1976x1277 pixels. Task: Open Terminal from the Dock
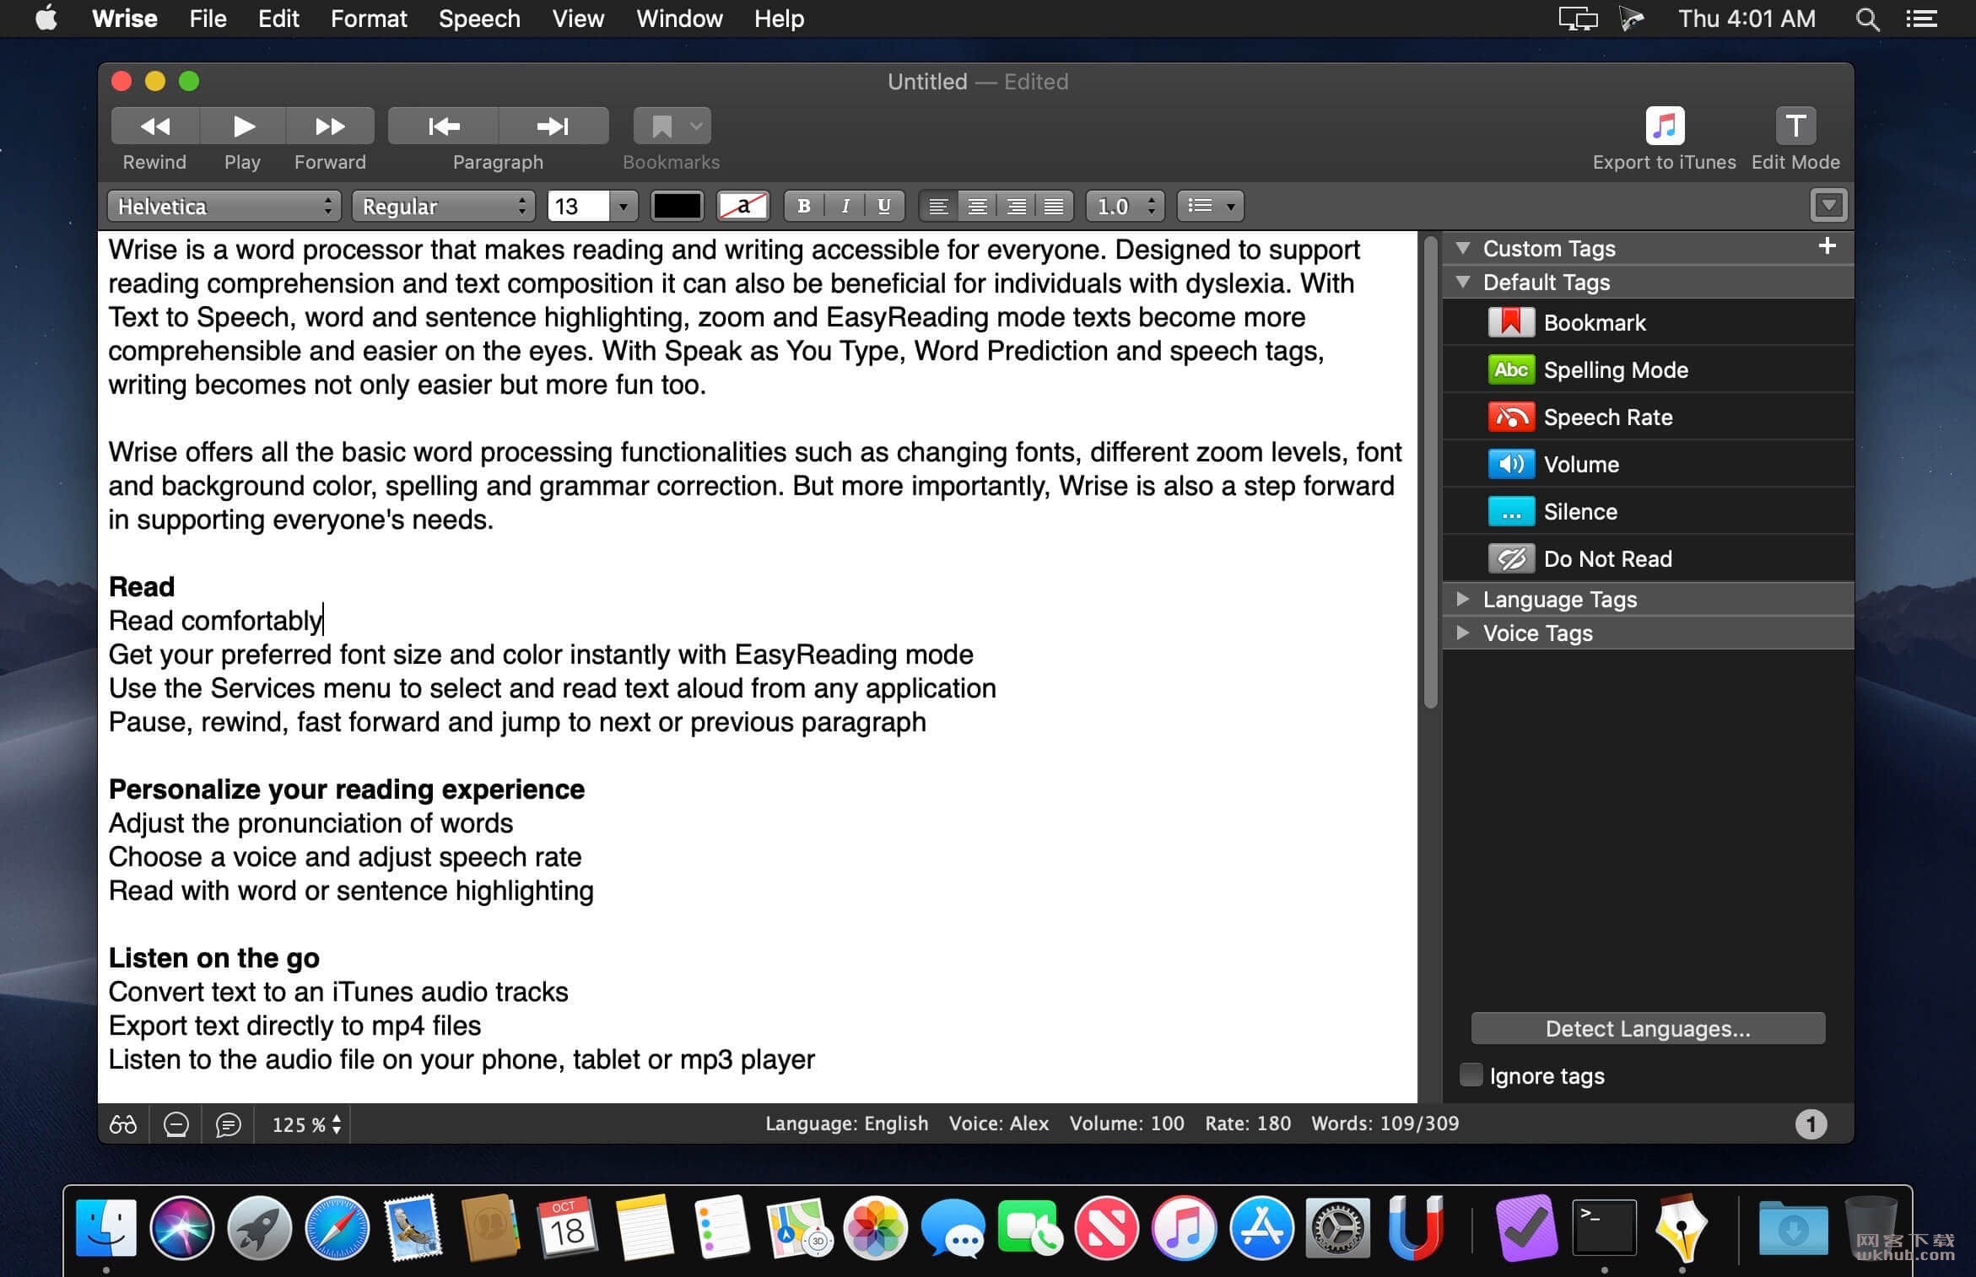tap(1604, 1228)
